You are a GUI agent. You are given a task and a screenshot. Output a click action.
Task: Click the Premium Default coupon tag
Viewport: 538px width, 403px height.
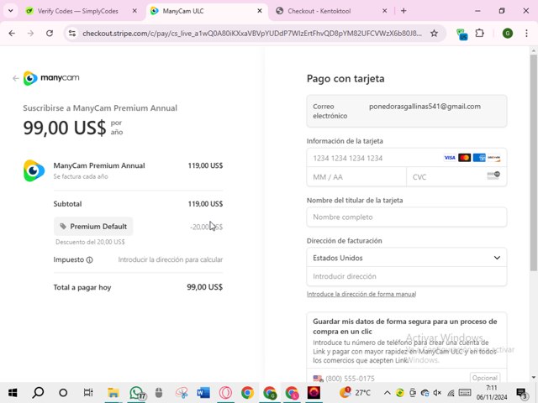click(93, 226)
